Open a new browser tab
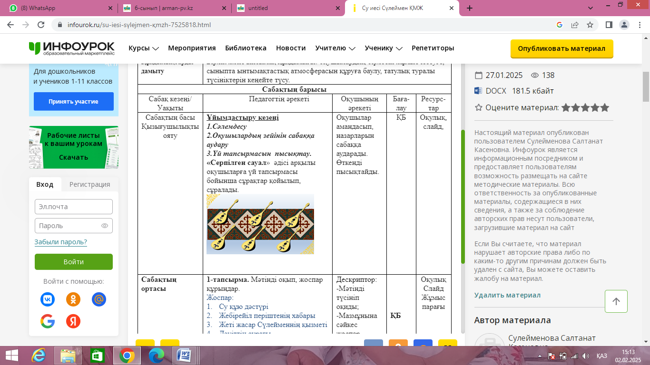650x365 pixels. pos(470,8)
